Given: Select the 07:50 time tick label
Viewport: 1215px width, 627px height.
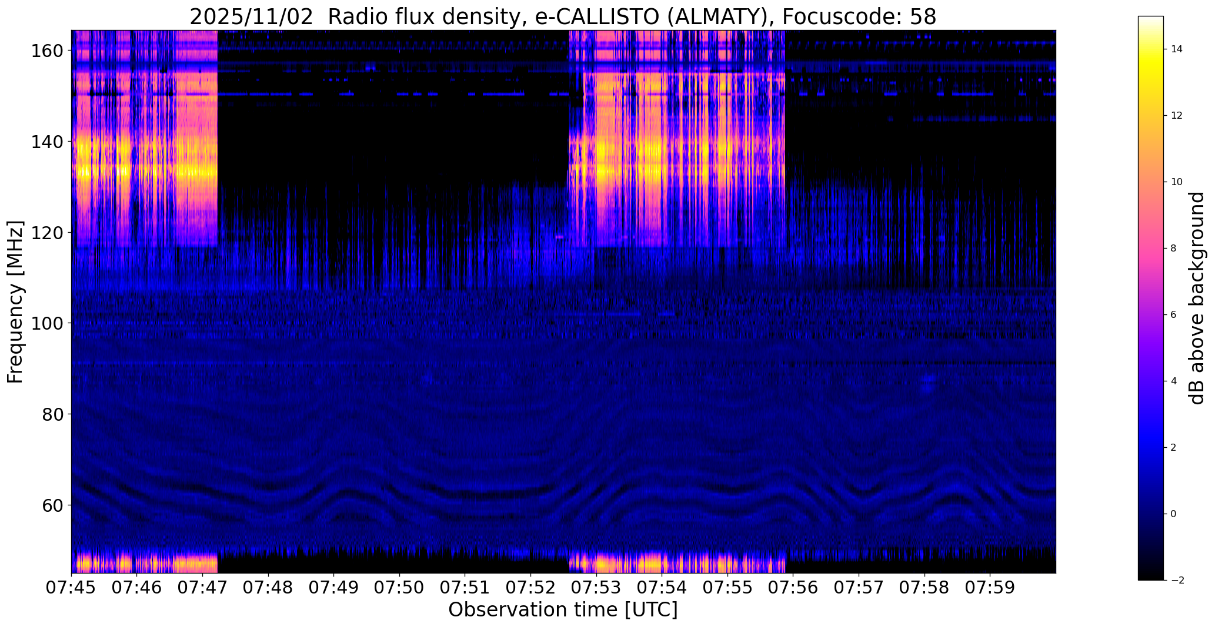Looking at the screenshot, I should tap(400, 587).
